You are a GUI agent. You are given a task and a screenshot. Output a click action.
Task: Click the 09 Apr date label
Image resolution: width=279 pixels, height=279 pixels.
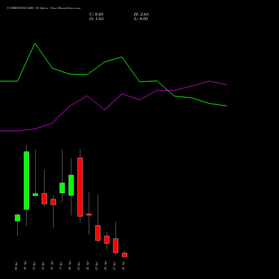click(x=16, y=266)
